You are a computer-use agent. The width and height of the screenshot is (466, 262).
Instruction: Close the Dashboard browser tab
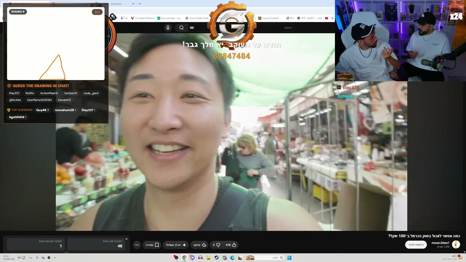click(x=133, y=4)
